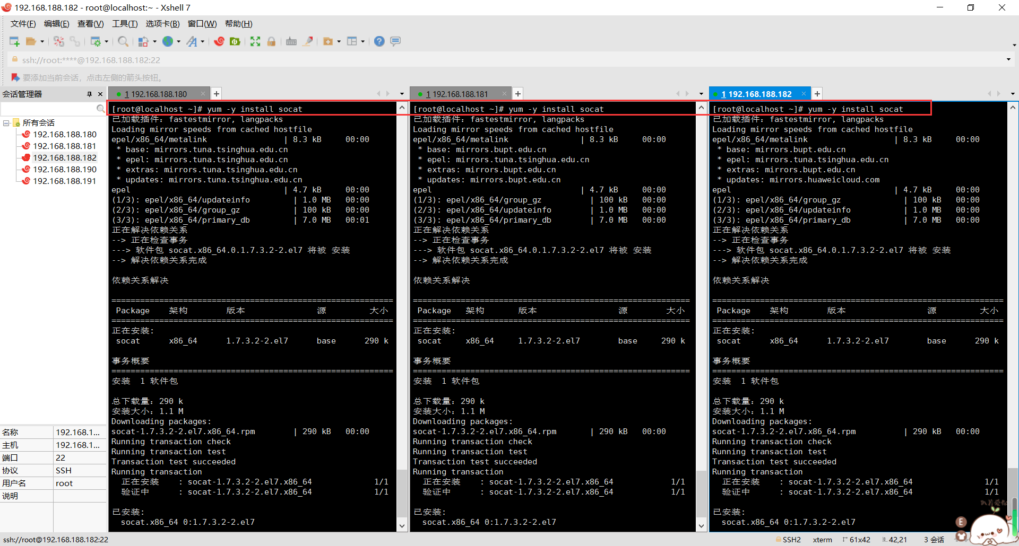This screenshot has width=1019, height=546.
Task: Open the dropdown arrow beside the Open folder icon
Action: tap(42, 41)
